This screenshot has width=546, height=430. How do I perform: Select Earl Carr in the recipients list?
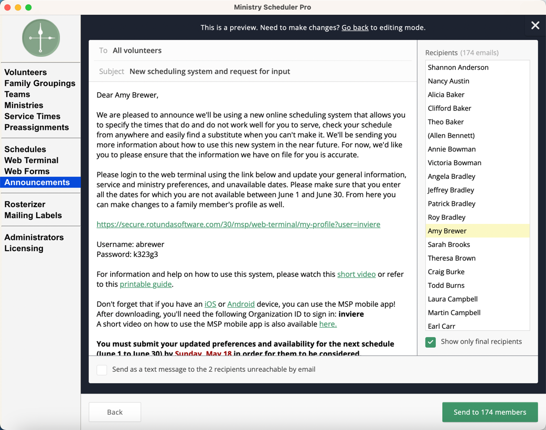pos(477,326)
